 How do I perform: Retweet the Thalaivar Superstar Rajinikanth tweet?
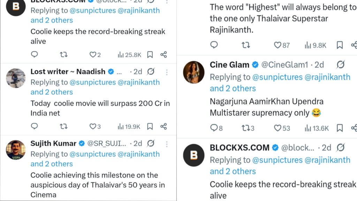click(x=246, y=45)
